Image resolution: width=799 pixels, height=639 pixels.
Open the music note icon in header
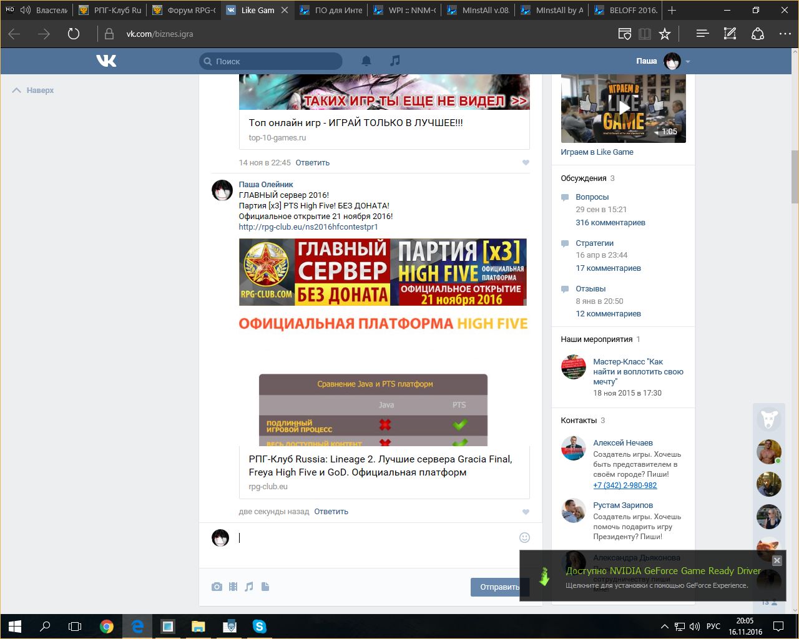395,61
